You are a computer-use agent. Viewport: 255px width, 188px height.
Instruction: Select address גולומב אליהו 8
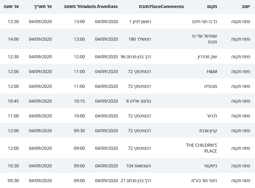pos(139,101)
